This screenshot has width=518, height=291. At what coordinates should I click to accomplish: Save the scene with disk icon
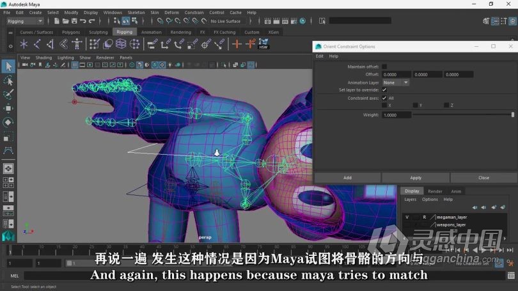click(x=74, y=21)
